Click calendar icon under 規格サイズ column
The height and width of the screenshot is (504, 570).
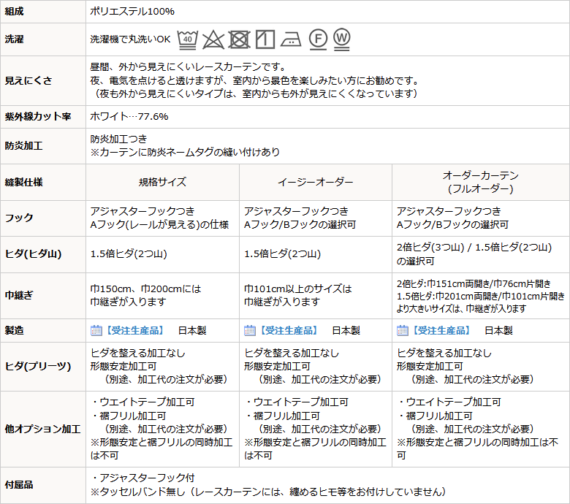96,330
